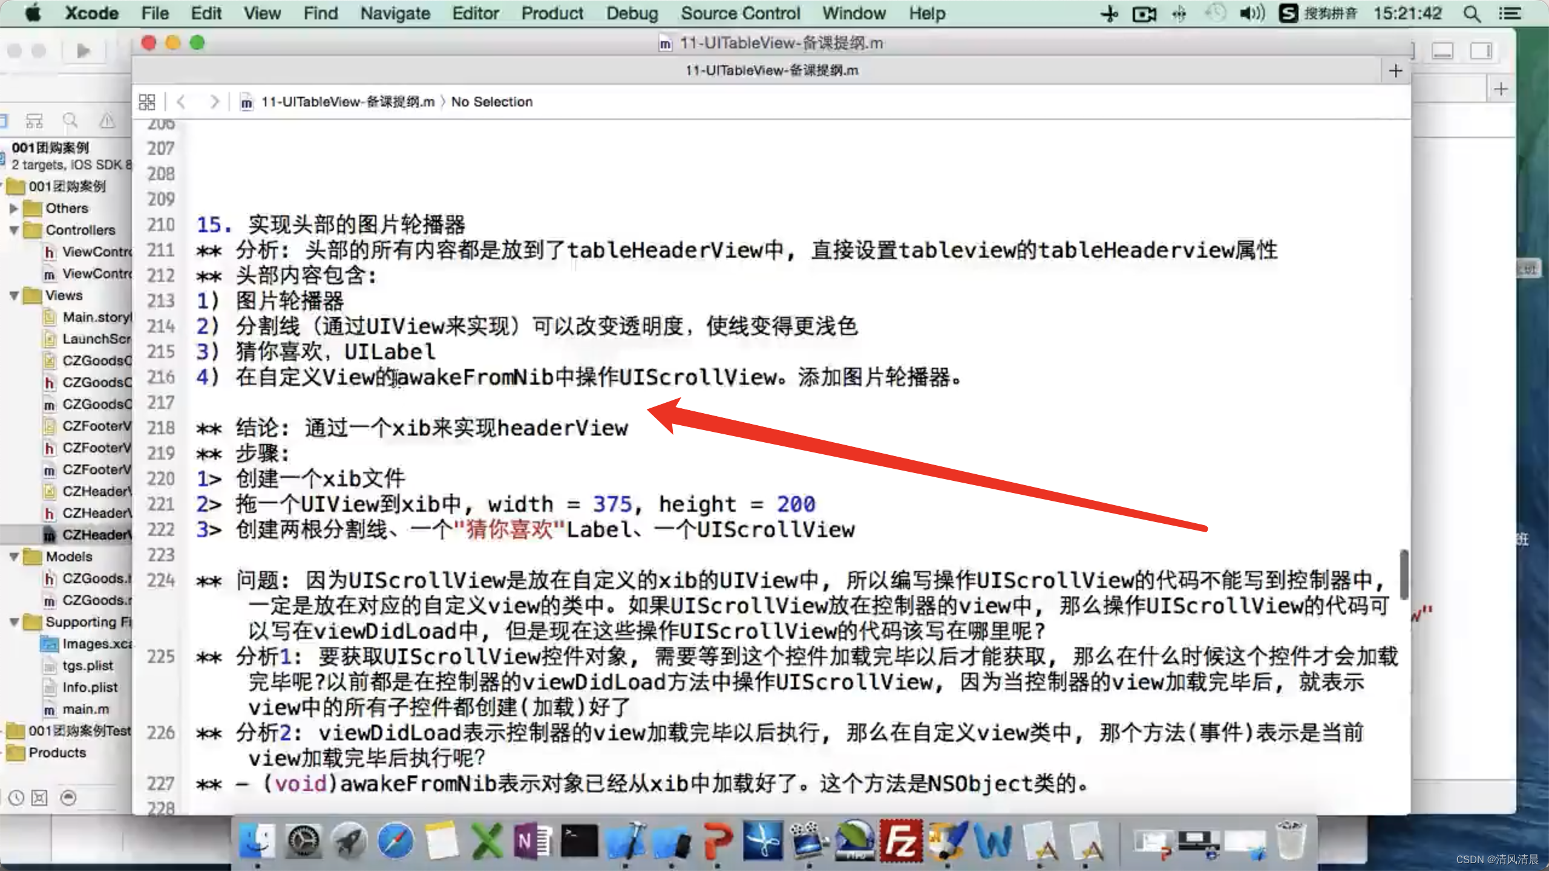The height and width of the screenshot is (871, 1549).
Task: Open Notes from the Dock
Action: click(441, 841)
